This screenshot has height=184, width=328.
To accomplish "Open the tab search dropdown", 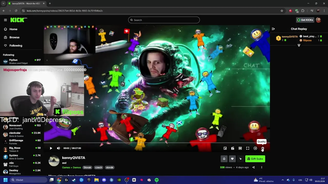I will 3,4.
